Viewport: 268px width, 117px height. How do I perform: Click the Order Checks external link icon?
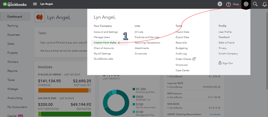coord(194,59)
